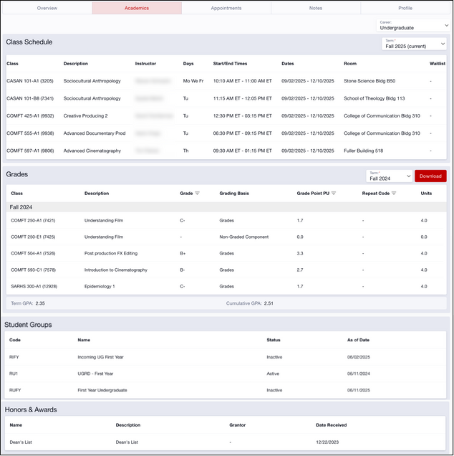The height and width of the screenshot is (456, 454).
Task: Open the Profile tab
Action: (x=405, y=8)
